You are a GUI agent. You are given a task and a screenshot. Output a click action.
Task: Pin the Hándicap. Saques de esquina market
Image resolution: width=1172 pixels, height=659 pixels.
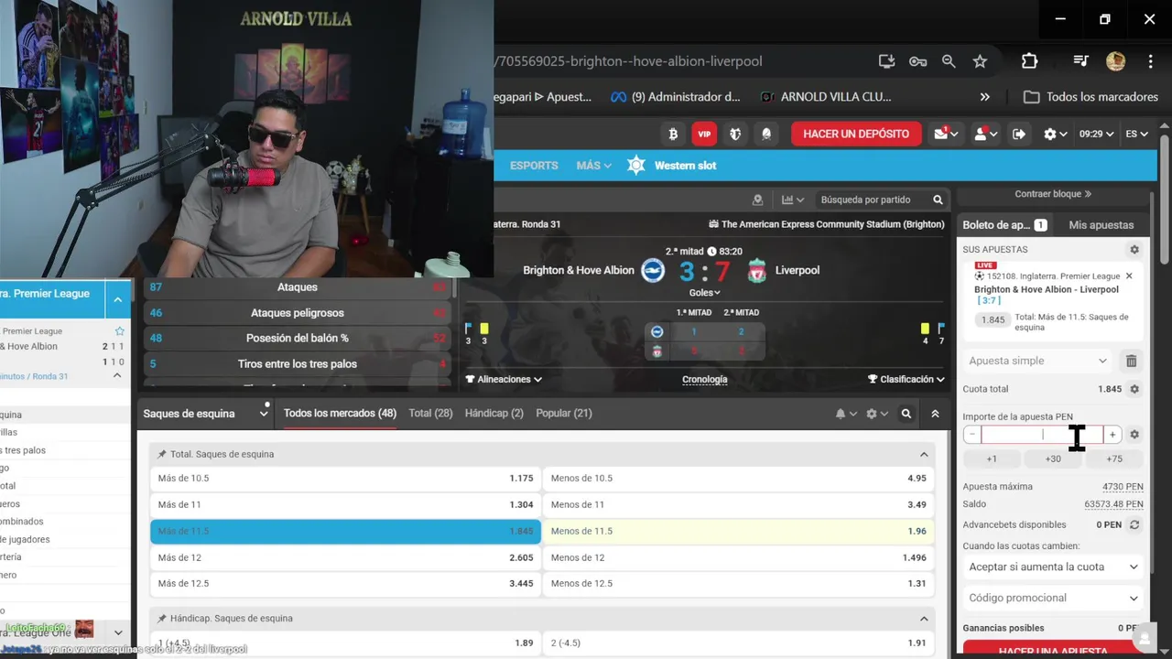[162, 618]
